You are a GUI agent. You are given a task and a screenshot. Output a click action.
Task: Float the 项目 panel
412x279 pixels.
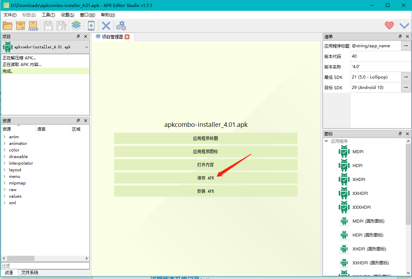click(78, 36)
